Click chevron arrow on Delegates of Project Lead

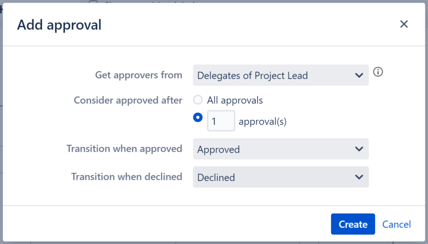359,75
